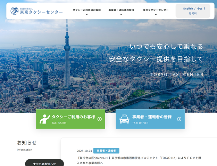The width and height of the screenshot is (217, 166).
Task: Click 公益財団法人 text above the logo
Action: [x=26, y=9]
